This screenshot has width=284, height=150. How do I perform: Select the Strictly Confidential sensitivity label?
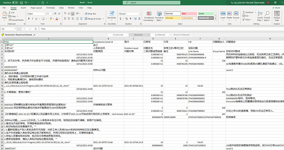[181, 35]
